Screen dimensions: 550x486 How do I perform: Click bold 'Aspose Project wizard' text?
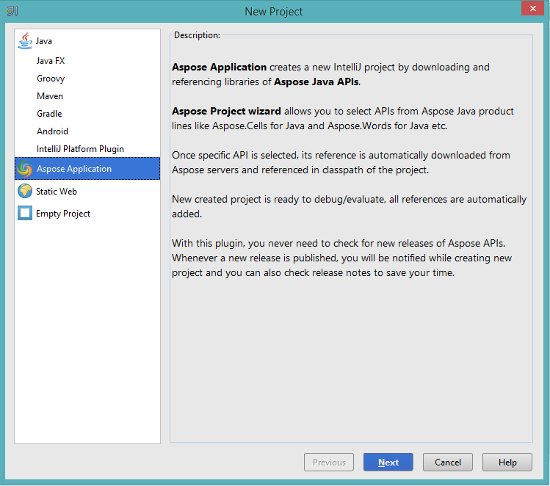tap(226, 111)
